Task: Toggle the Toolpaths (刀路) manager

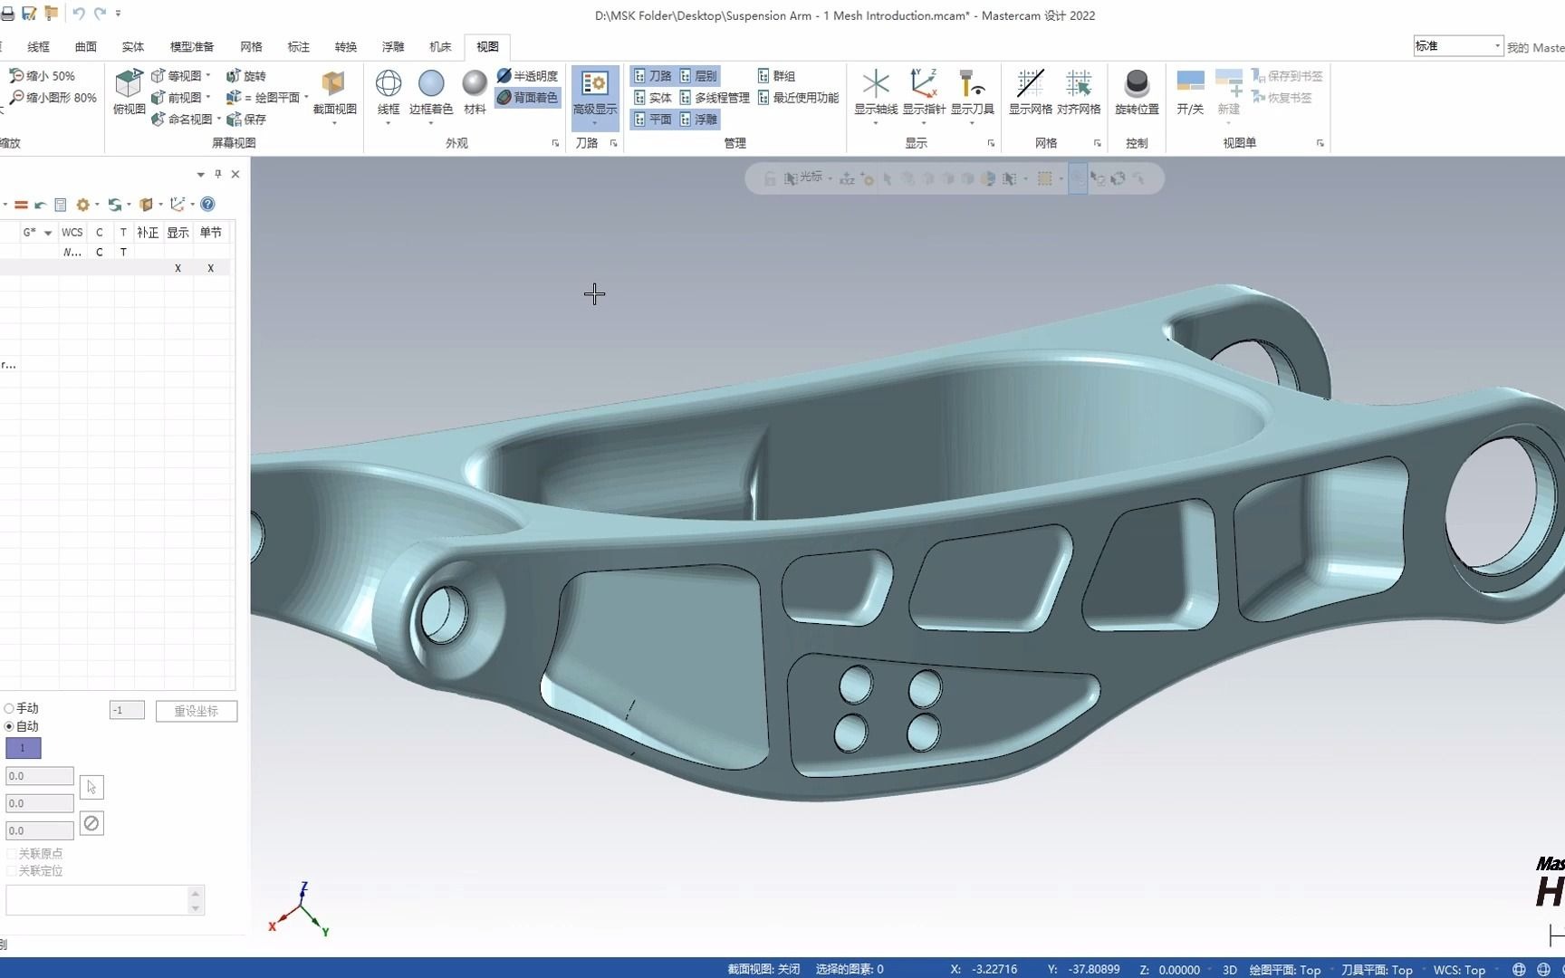Action: point(653,76)
